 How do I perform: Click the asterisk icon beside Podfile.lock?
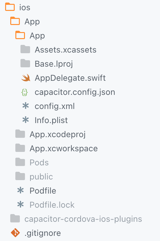20,204
